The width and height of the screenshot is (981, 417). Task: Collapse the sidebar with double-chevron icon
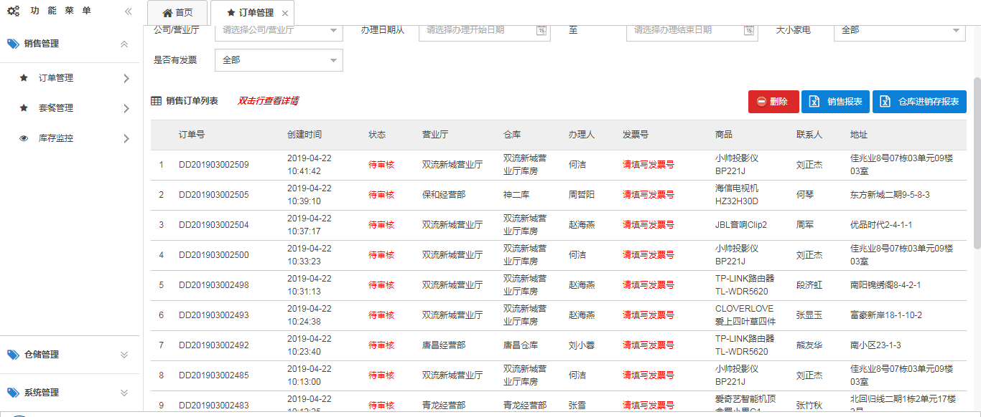pos(128,11)
